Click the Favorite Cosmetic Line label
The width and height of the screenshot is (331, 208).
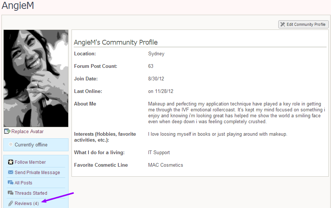point(101,165)
